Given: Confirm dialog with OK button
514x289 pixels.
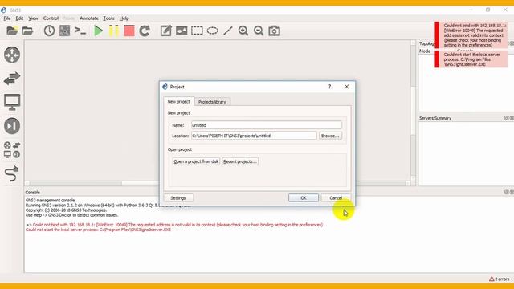Looking at the screenshot, I should click(x=304, y=198).
